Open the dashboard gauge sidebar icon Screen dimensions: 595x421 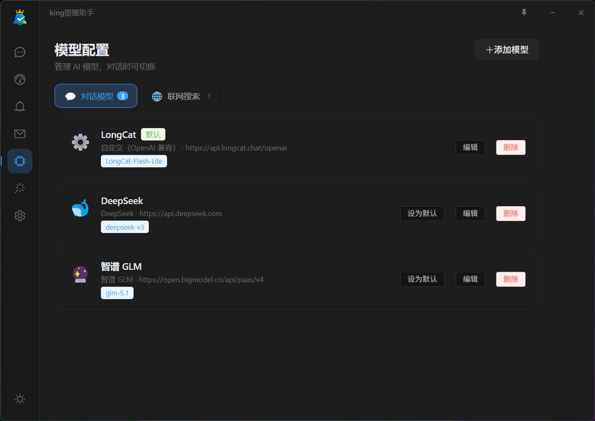tap(20, 79)
